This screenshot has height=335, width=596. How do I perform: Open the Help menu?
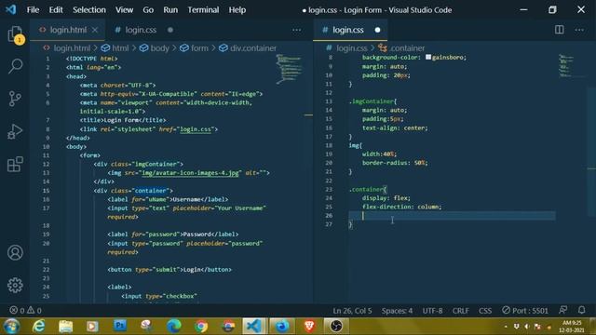[237, 10]
